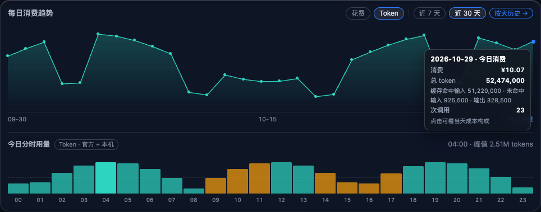Viewport: 541px width, 212px height.
Task: Click 点击可看当天成本构成 in the tooltip
Action: tap(460, 121)
